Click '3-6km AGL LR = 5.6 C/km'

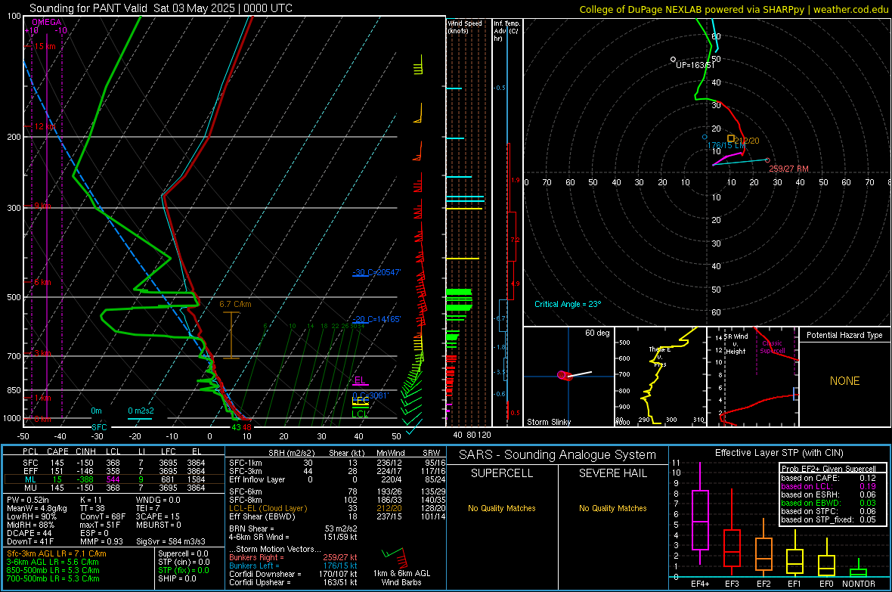pos(53,562)
